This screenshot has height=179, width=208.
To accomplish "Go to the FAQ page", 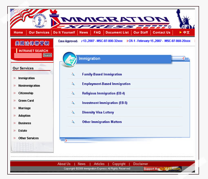I will [x=97, y=33].
